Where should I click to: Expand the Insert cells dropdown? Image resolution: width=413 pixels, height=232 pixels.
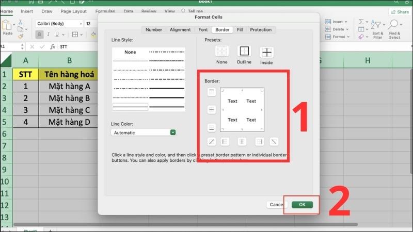pyautogui.click(x=346, y=22)
